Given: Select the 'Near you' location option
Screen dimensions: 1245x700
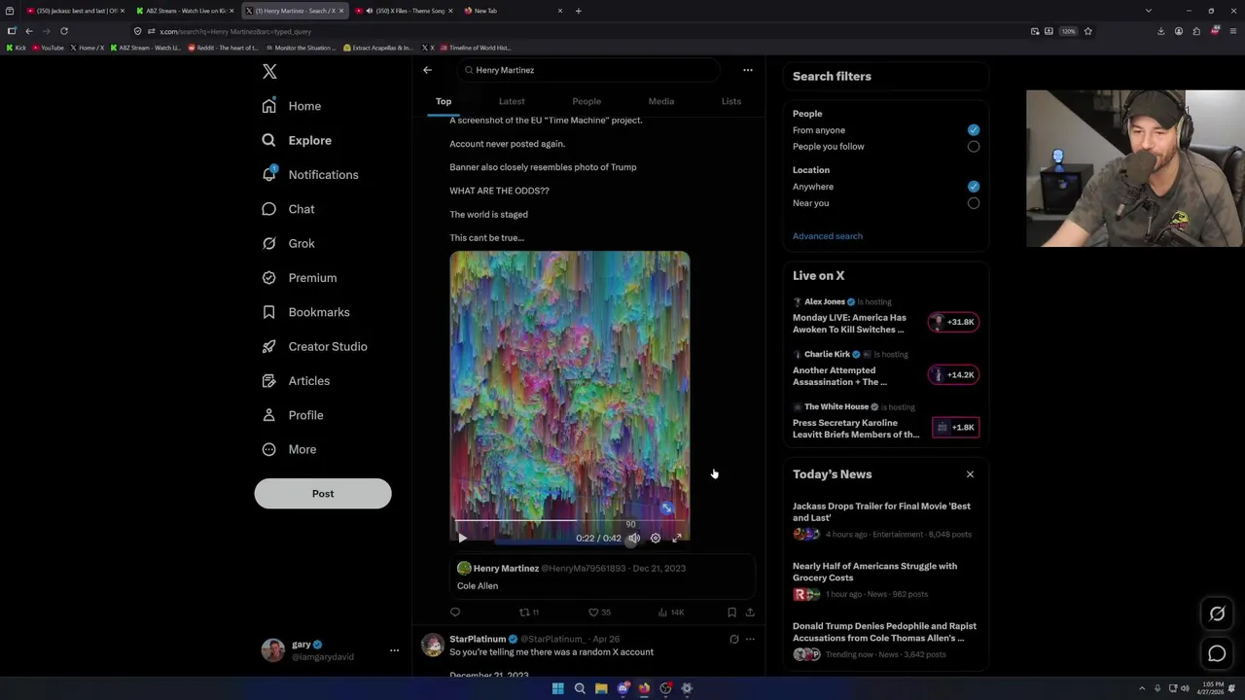Looking at the screenshot, I should (x=974, y=203).
